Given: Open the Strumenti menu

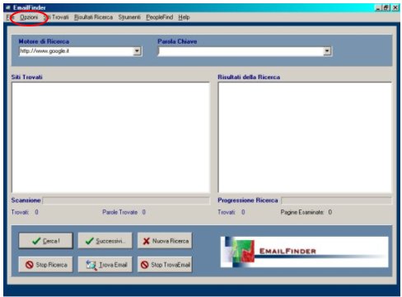Looking at the screenshot, I should coord(129,17).
